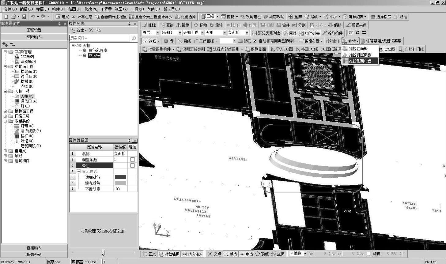Screen dimensions: 446x264
Task: Choose 推拉侧面布置 menu entry
Action: (x=360, y=61)
